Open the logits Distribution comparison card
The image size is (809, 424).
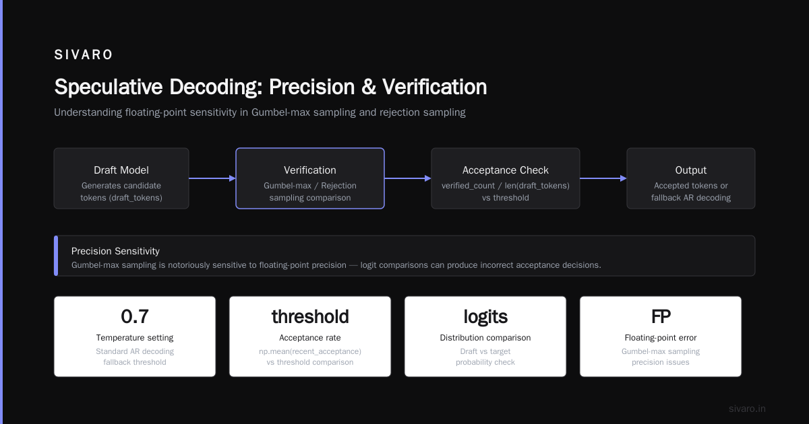tap(485, 337)
